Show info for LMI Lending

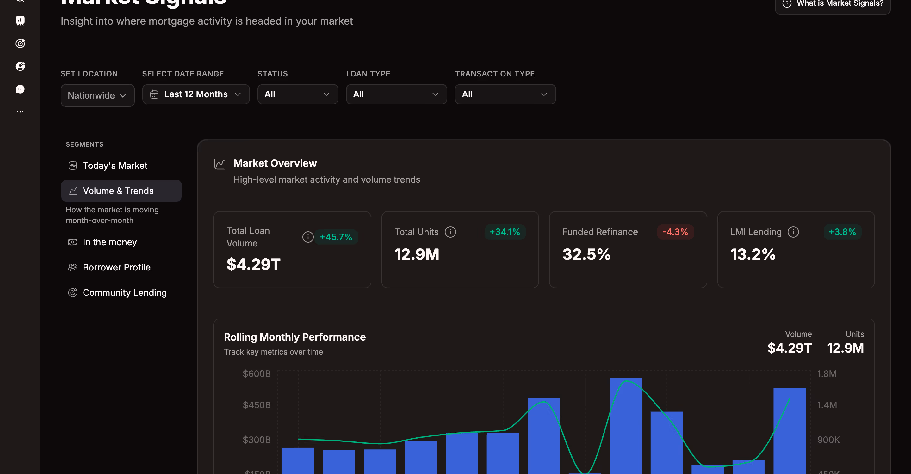pyautogui.click(x=793, y=232)
